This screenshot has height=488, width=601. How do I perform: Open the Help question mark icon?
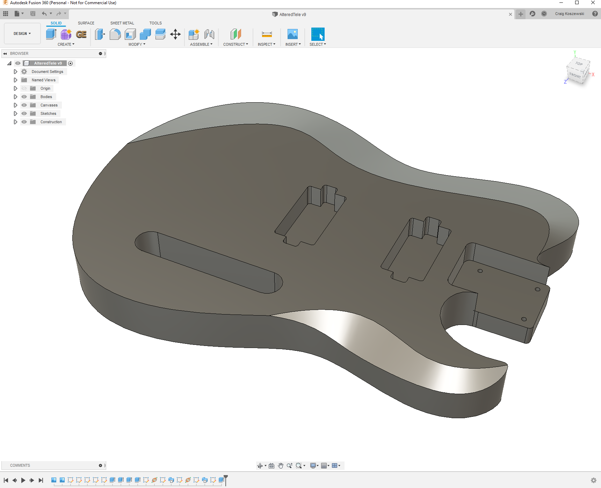(595, 14)
